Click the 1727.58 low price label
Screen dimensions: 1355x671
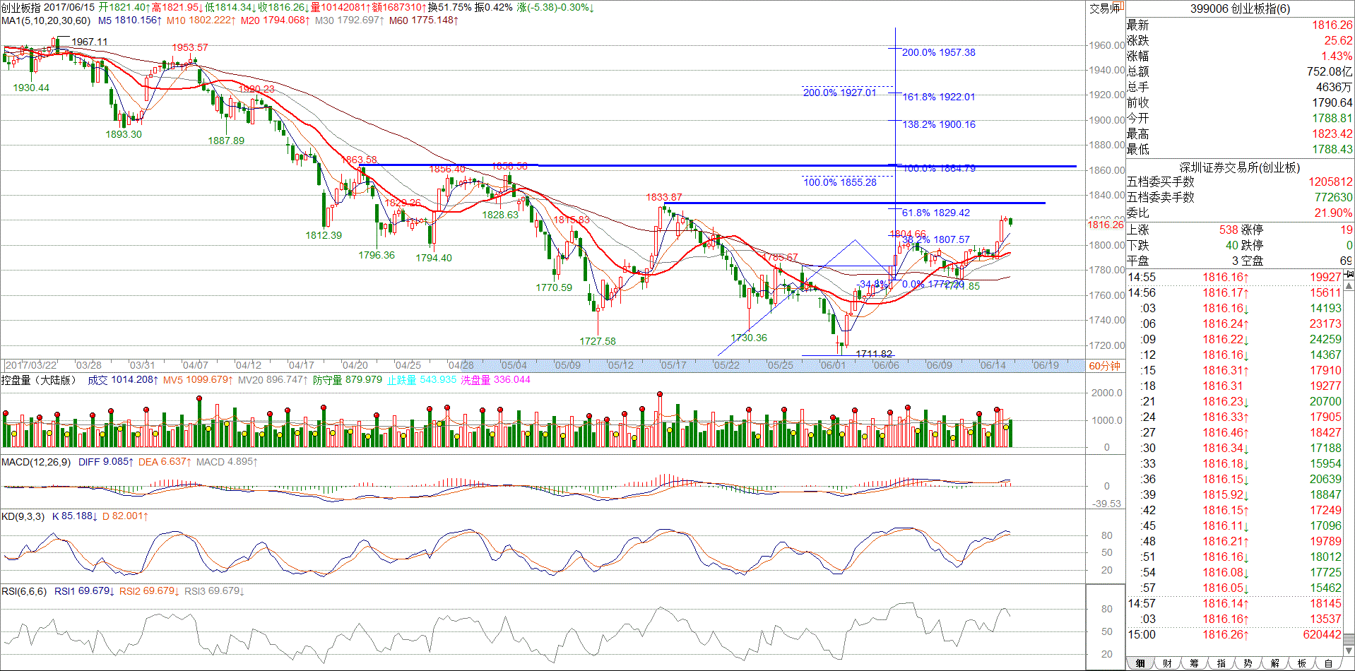[598, 341]
